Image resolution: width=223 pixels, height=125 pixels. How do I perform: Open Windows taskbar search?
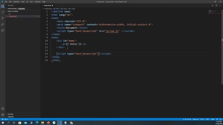(8, 123)
